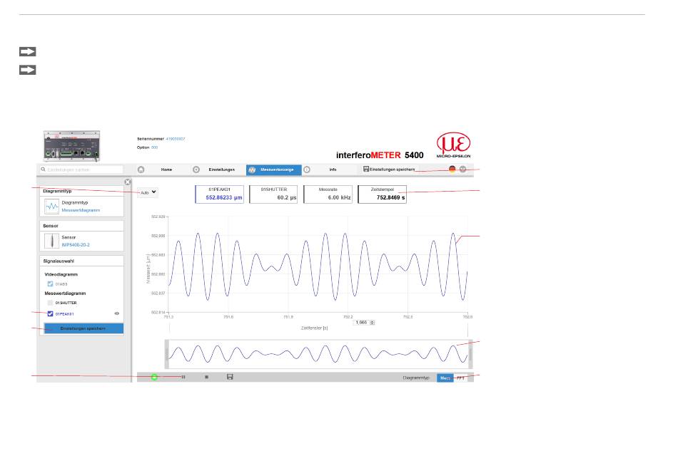Click the Messwertdiagramm heading under Signalauswahl
This screenshot has height=468, width=678.
pos(65,293)
